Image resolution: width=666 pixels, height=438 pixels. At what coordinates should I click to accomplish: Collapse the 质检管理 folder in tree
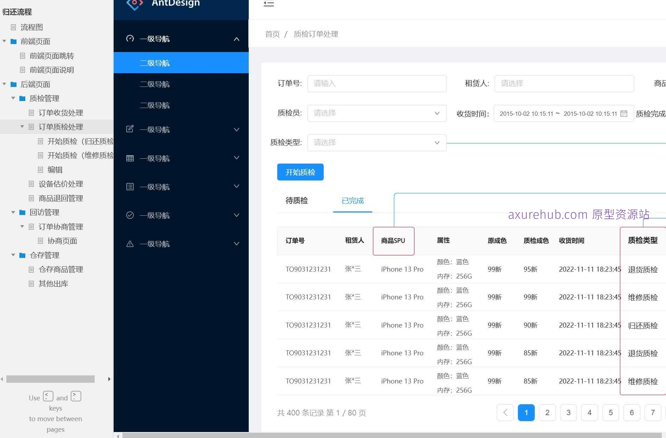13,98
